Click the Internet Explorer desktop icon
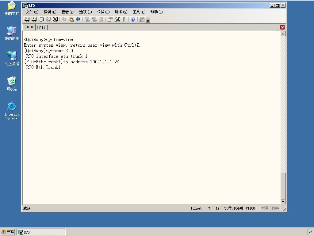The image size is (314, 236). (x=12, y=111)
